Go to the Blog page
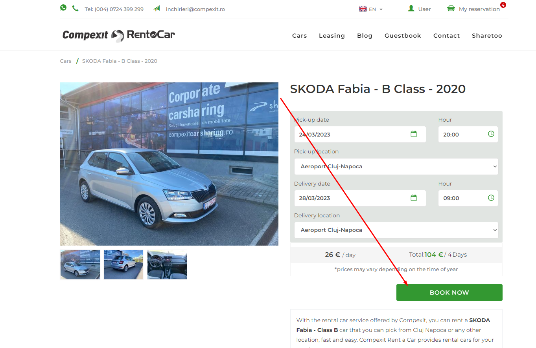The height and width of the screenshot is (348, 536). coord(365,36)
